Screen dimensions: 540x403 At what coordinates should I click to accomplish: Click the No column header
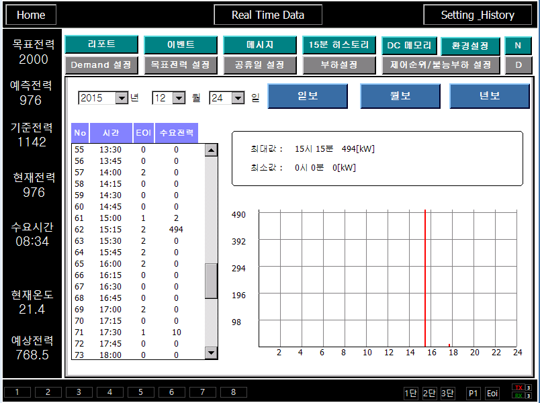[80, 133]
